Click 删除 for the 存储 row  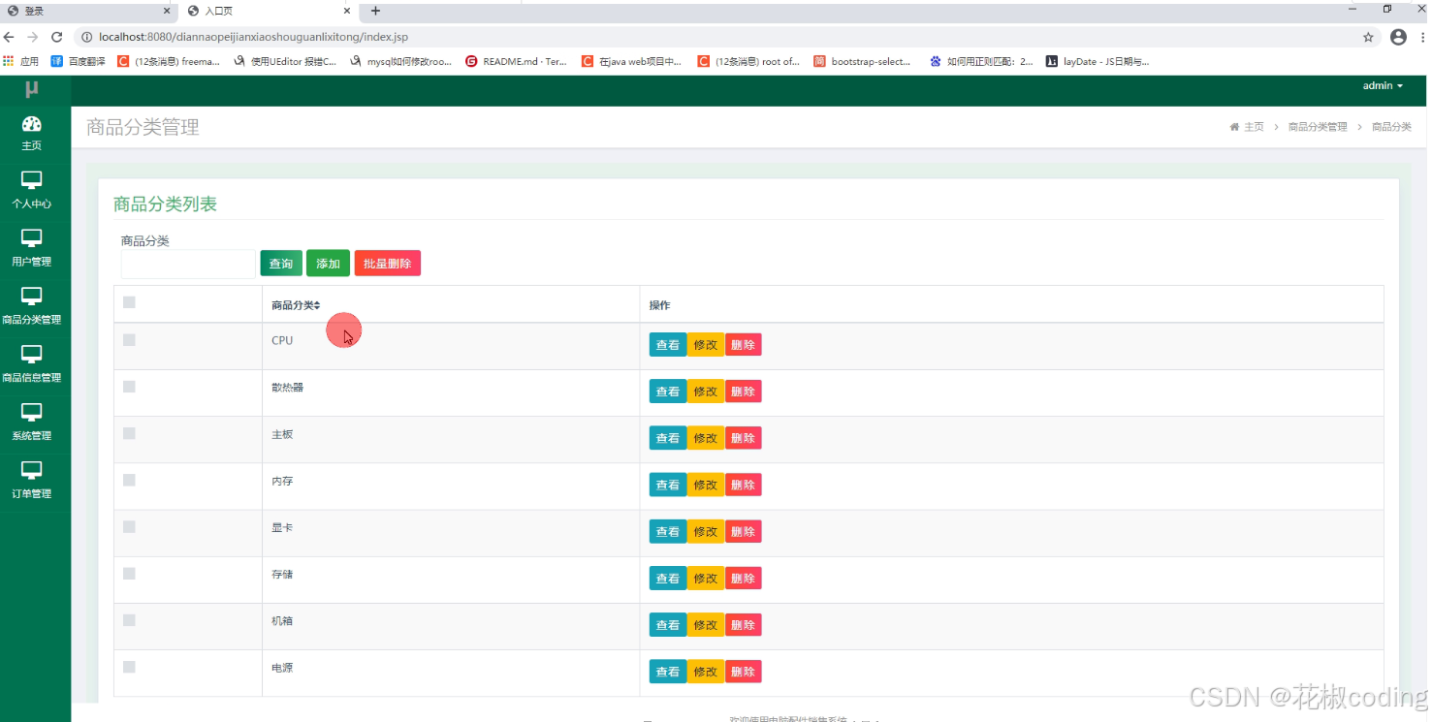[x=743, y=579]
